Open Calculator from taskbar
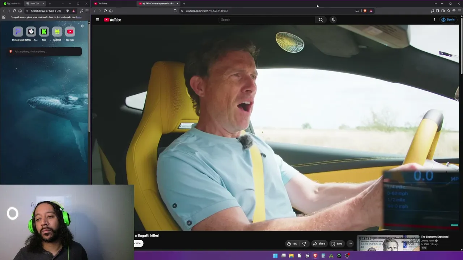Viewport: 463px width, 260px height. pyautogui.click(x=323, y=256)
